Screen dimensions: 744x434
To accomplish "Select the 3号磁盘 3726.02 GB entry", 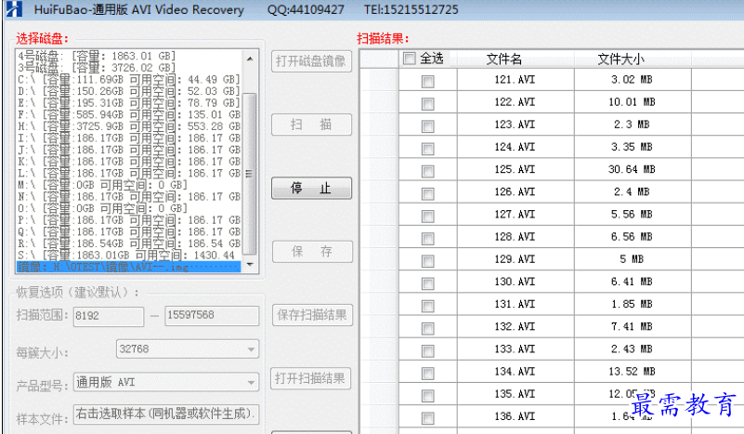I will [x=128, y=68].
